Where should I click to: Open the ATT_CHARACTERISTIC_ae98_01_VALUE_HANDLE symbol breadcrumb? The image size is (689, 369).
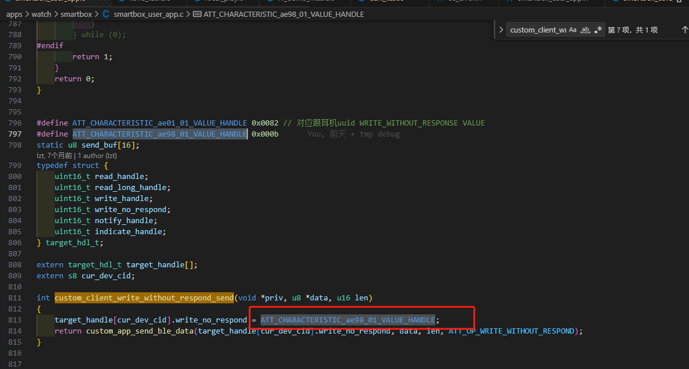(x=283, y=14)
